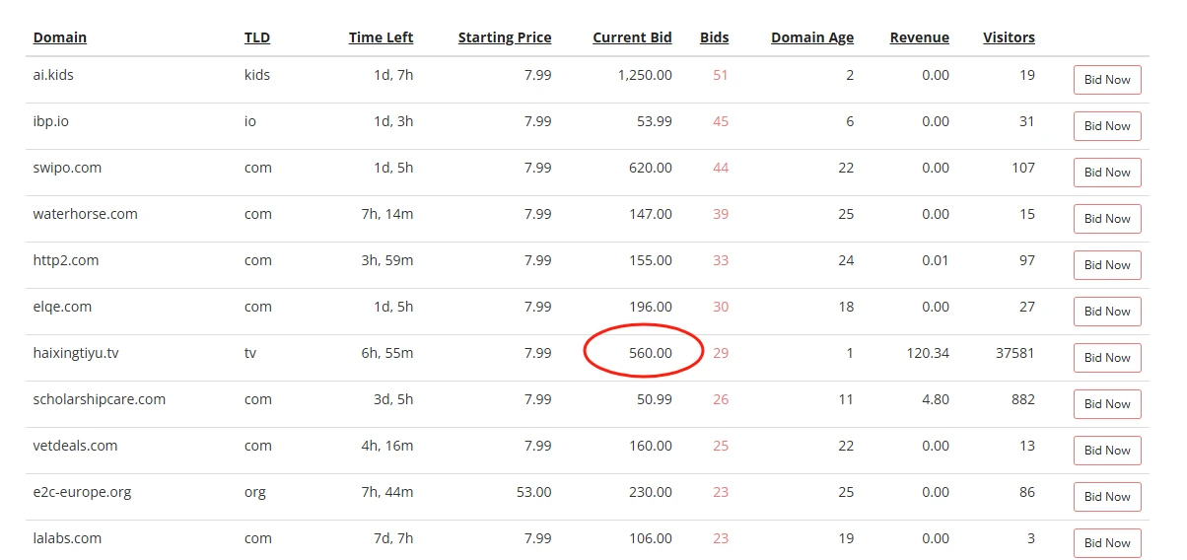
Task: Bid now on swipo.com
Action: coord(1107,173)
